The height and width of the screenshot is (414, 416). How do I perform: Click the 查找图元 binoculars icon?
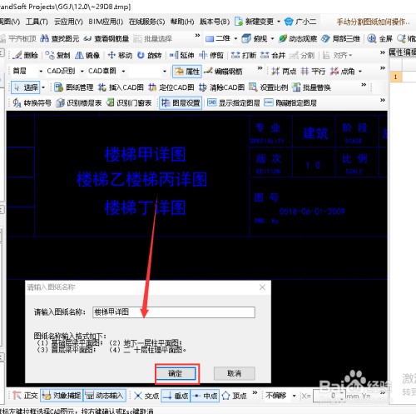pos(44,38)
